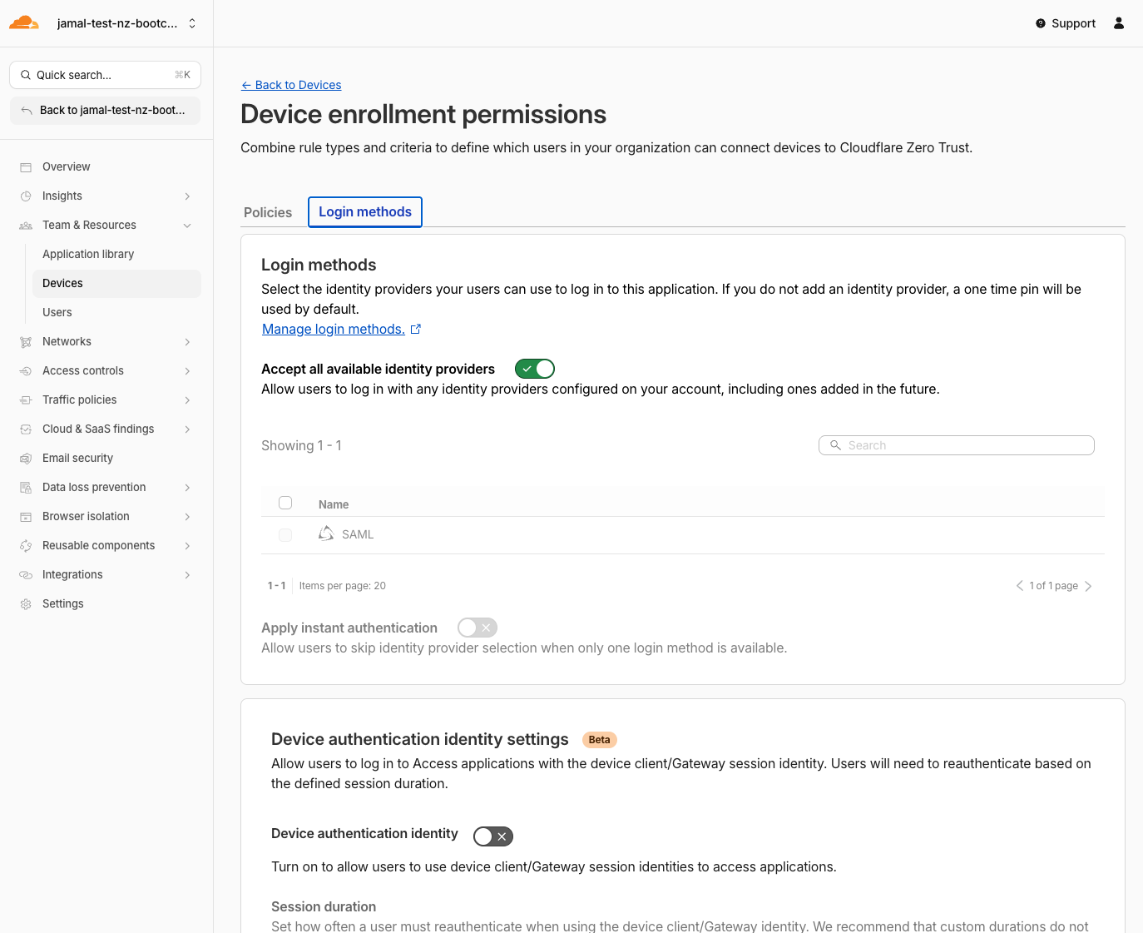Click the Email security icon
The width and height of the screenshot is (1143, 933).
(x=26, y=459)
